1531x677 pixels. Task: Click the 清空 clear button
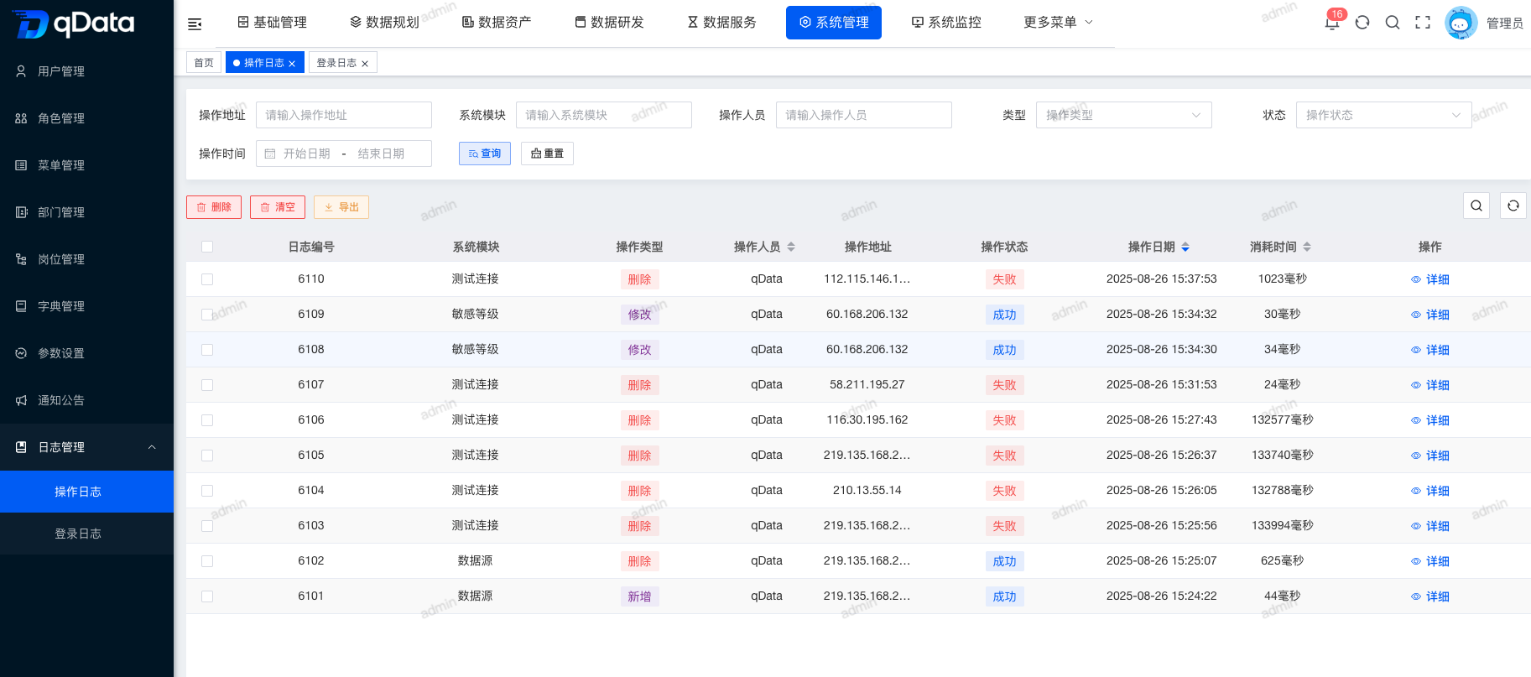[x=278, y=207]
